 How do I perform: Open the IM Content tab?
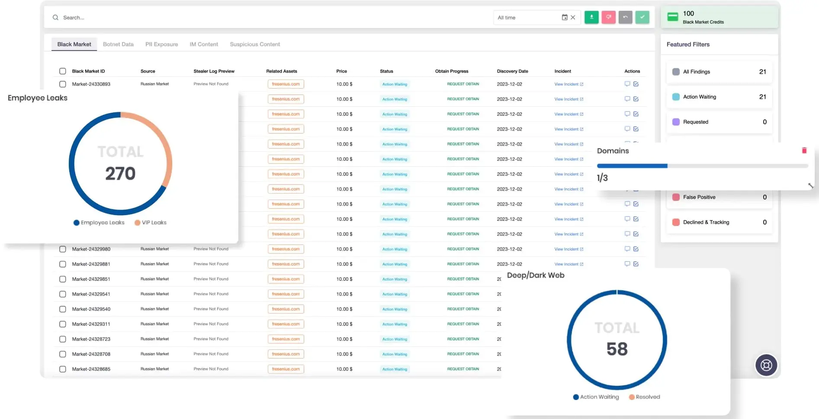[x=204, y=44]
